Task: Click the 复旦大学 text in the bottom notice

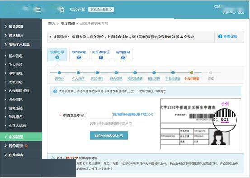Action: (x=72, y=158)
